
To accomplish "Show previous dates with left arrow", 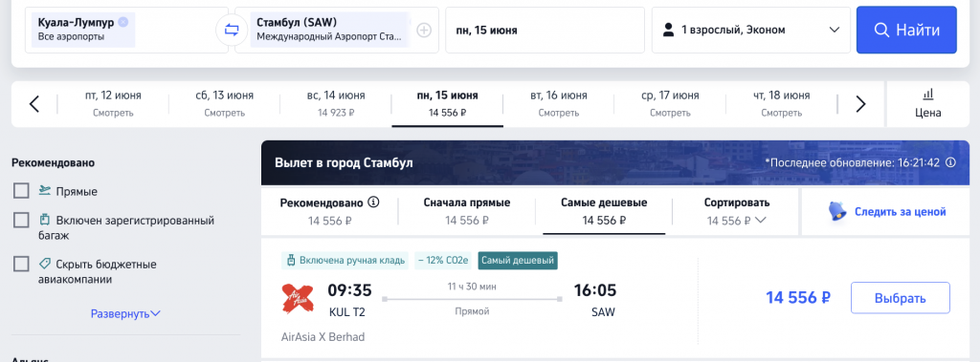I will (34, 103).
